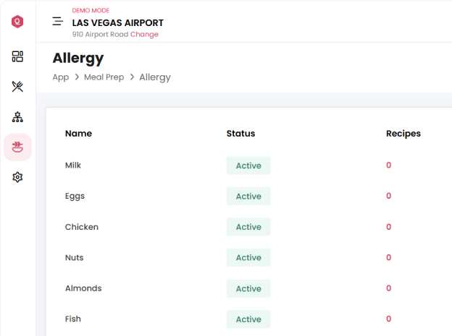This screenshot has width=452, height=336.
Task: Open the dashboard grid icon in sidebar
Action: tap(17, 56)
